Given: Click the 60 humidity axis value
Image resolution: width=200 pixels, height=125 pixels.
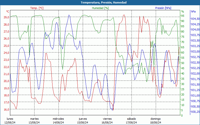Looking at the screenshot, I should [x=183, y=52].
